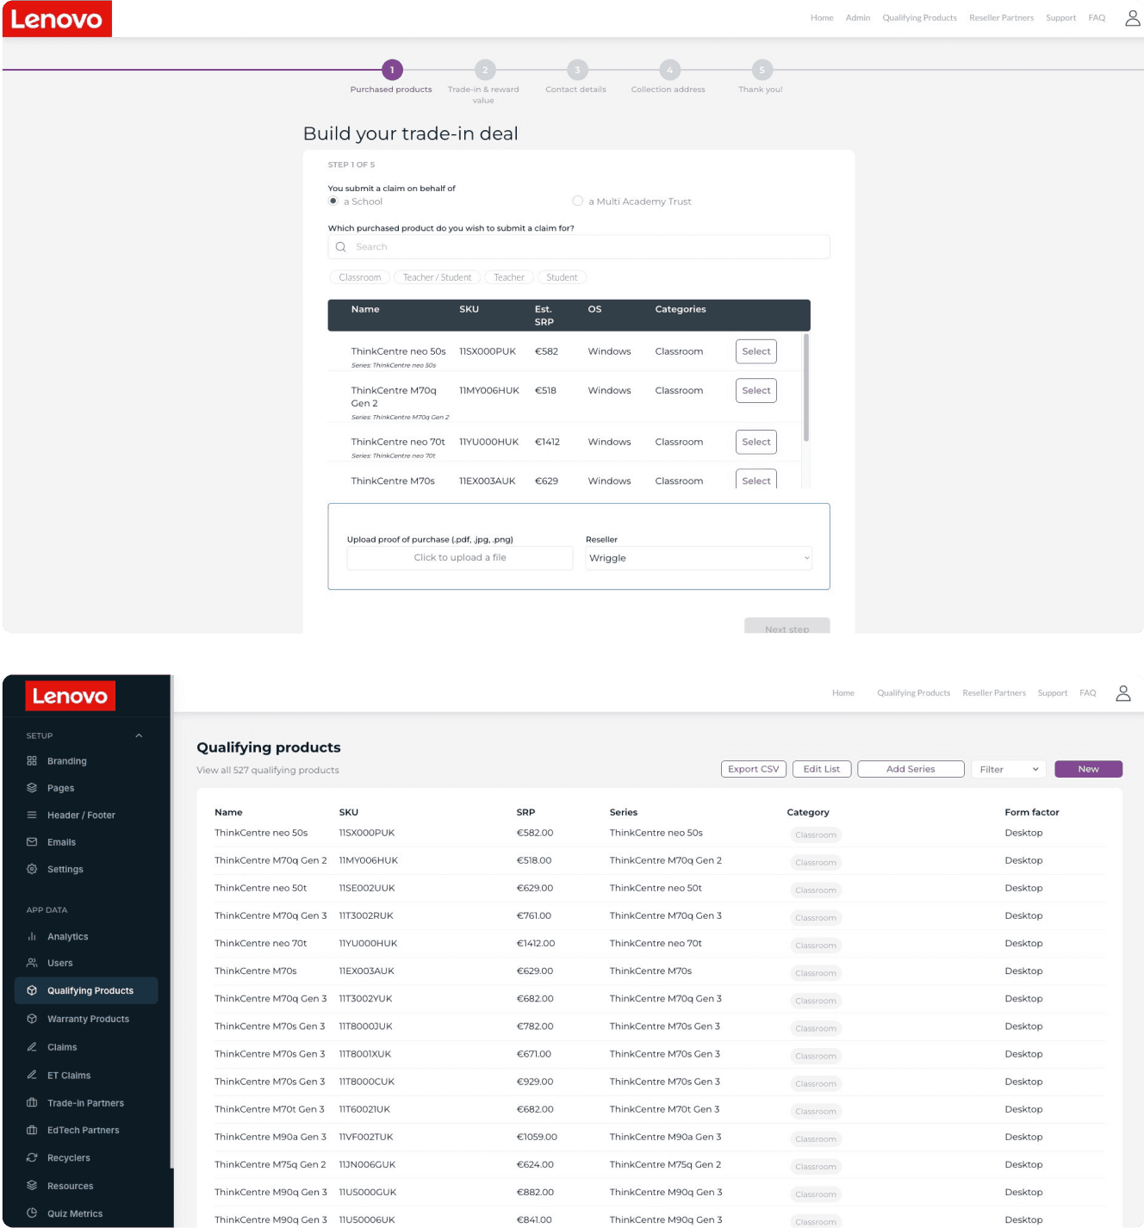Click the Edit List button
1144x1228 pixels.
pos(822,769)
